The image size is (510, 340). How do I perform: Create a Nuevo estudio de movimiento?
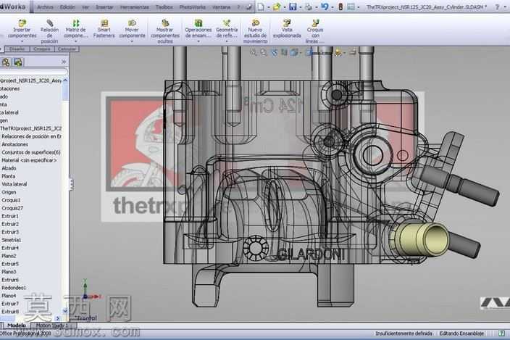pyautogui.click(x=255, y=31)
